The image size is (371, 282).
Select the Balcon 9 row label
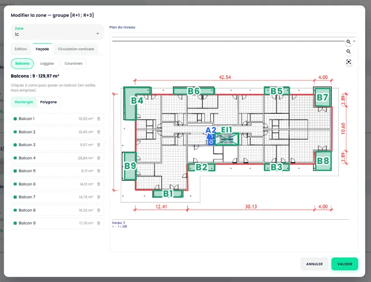point(27,223)
